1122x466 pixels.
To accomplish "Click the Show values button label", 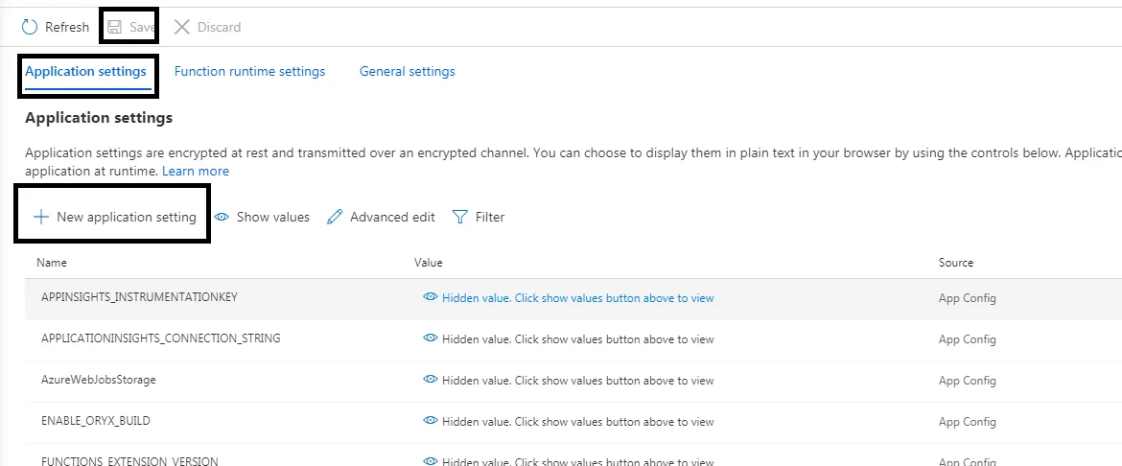I will coord(272,217).
